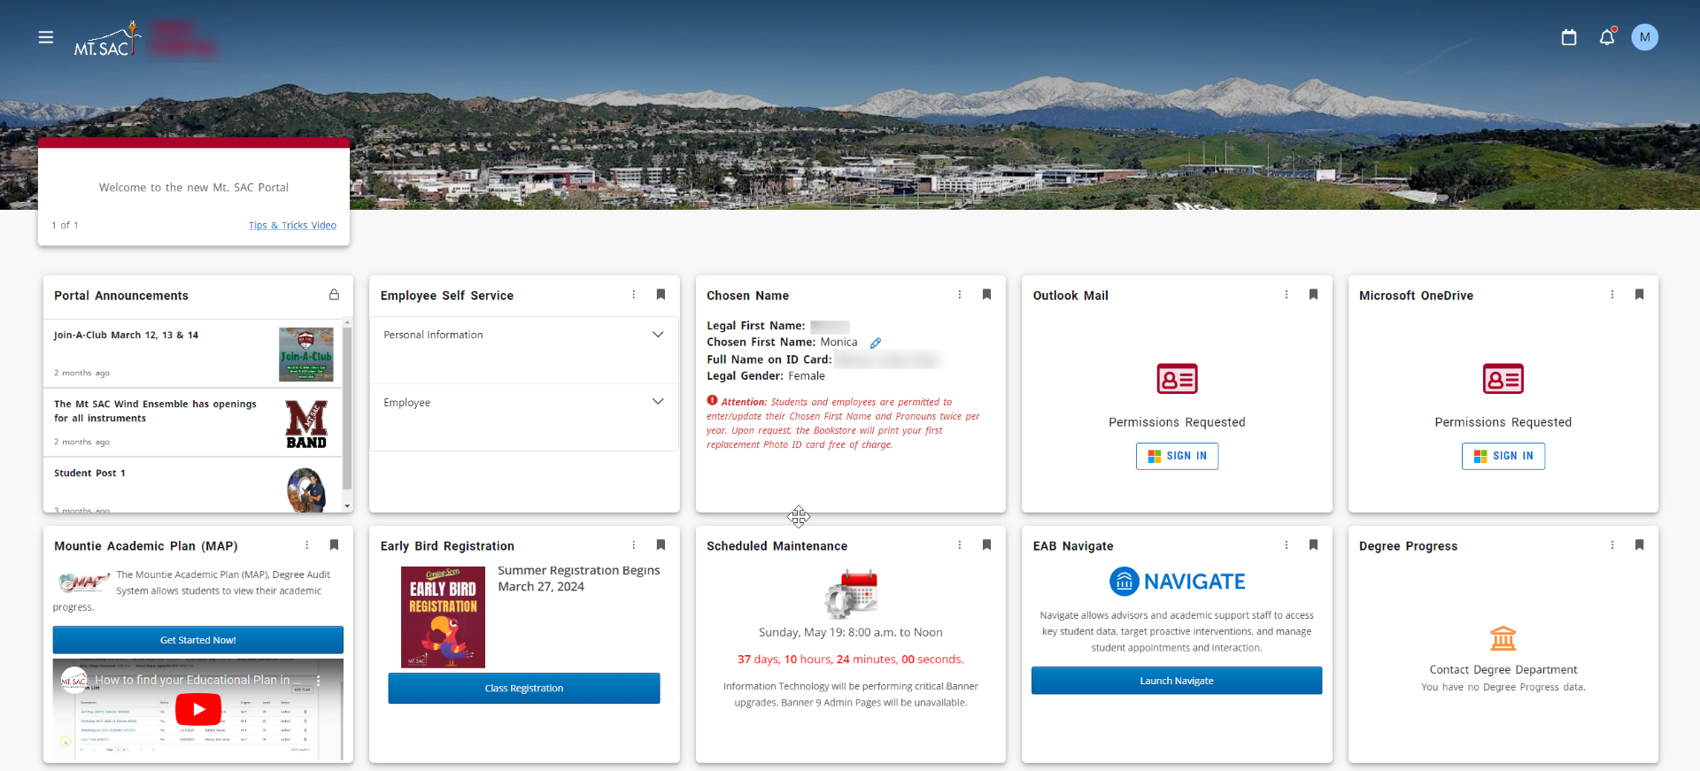1700x771 pixels.
Task: Open the Tips & Tricks Video link
Action: [x=292, y=226]
